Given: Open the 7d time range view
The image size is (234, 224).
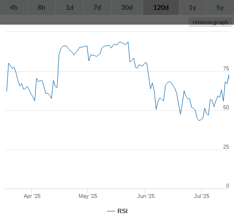Looking at the screenshot, I should 97,7.
